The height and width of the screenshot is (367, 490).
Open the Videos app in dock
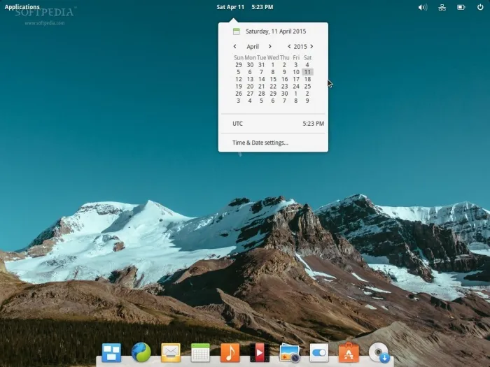click(260, 352)
